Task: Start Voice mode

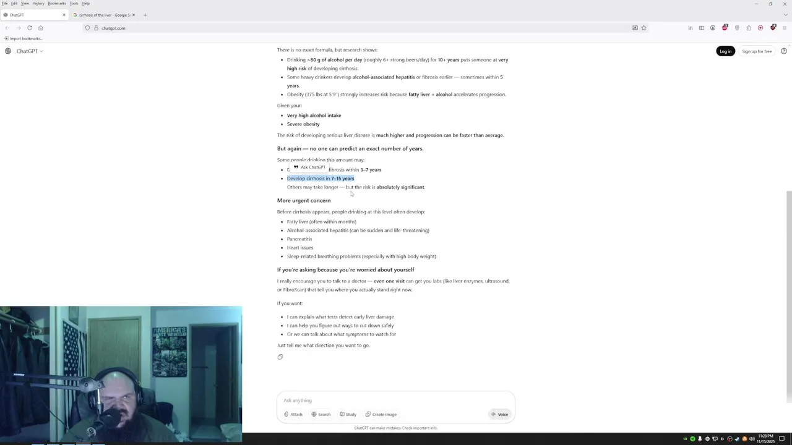Action: [499, 414]
